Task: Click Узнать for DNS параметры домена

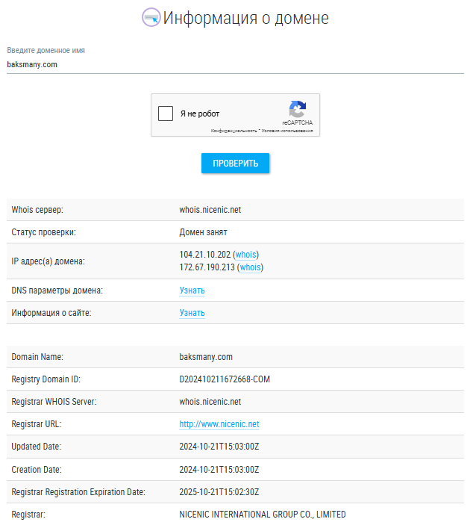Action: [x=192, y=291]
